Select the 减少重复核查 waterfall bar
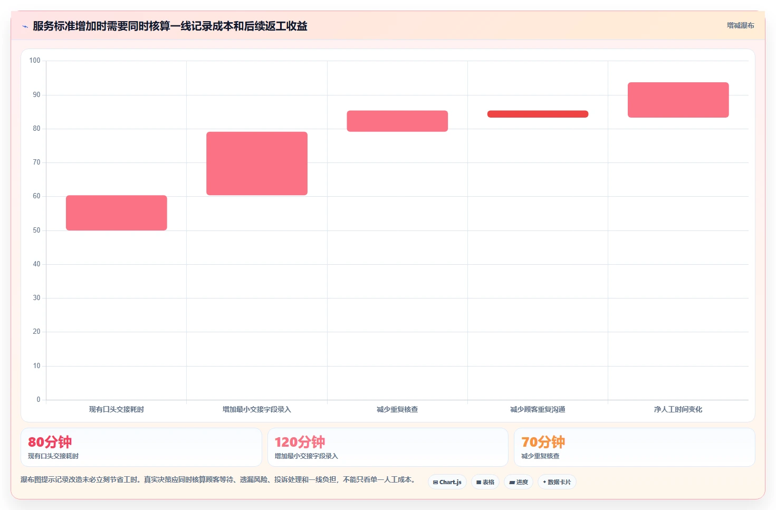The image size is (776, 510). point(397,121)
